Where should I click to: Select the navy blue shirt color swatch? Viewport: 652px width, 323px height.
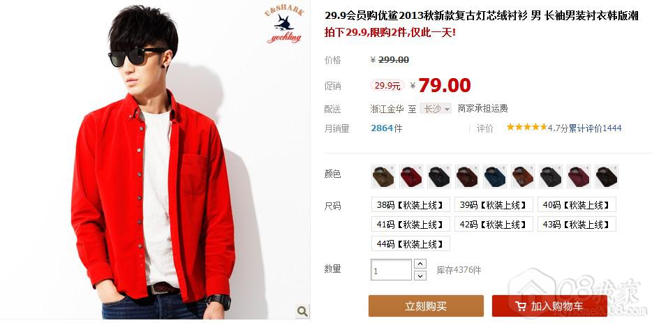tap(495, 176)
